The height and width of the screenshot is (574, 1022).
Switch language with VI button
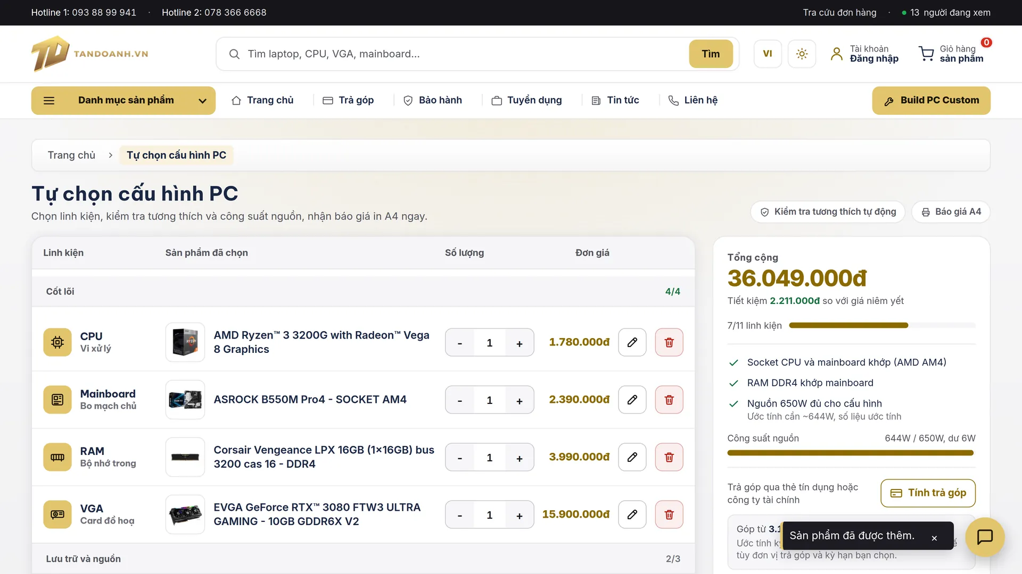pos(768,54)
